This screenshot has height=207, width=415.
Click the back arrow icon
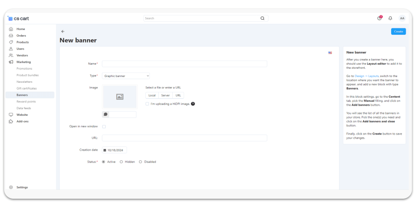pyautogui.click(x=63, y=32)
